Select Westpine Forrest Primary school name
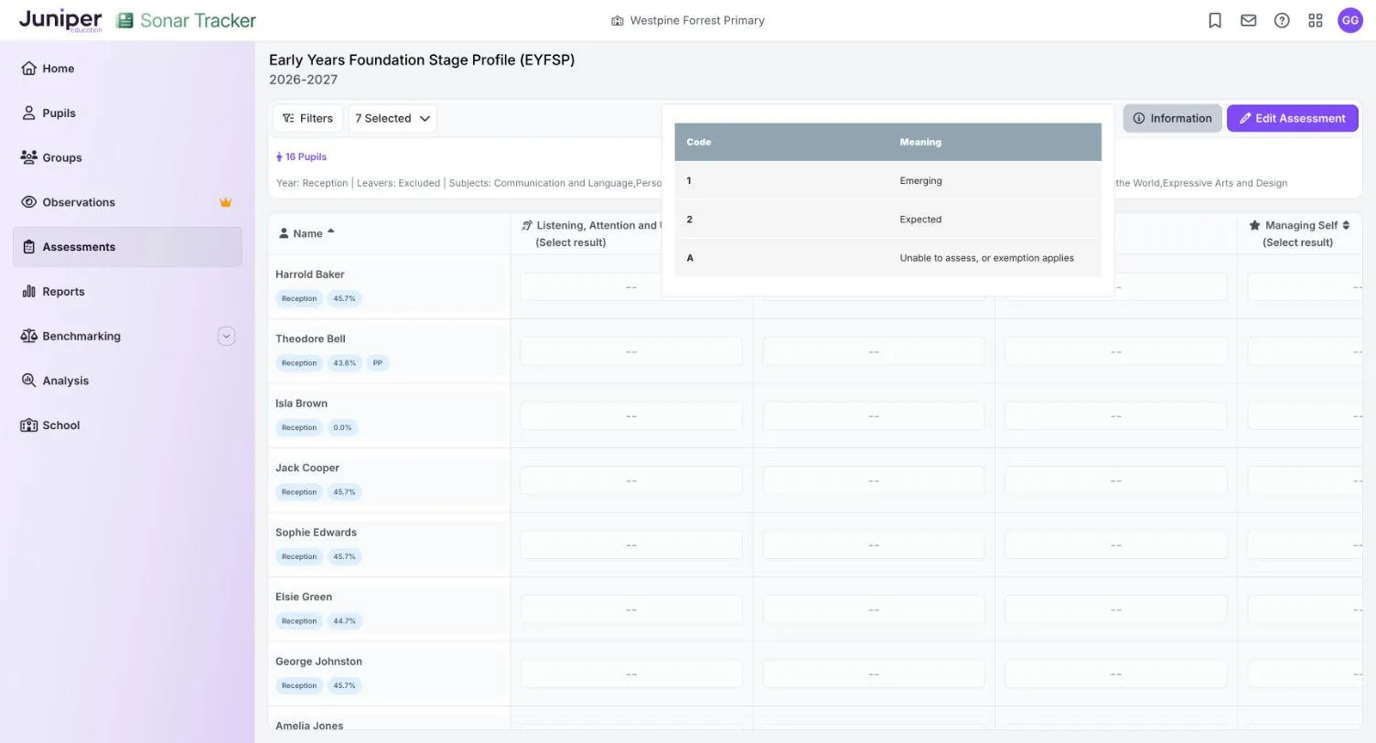This screenshot has height=743, width=1376. pos(697,20)
